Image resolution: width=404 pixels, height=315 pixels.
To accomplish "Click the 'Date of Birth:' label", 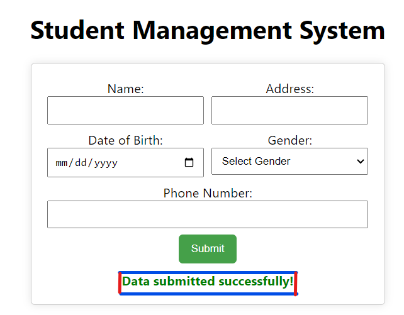I will tap(125, 141).
